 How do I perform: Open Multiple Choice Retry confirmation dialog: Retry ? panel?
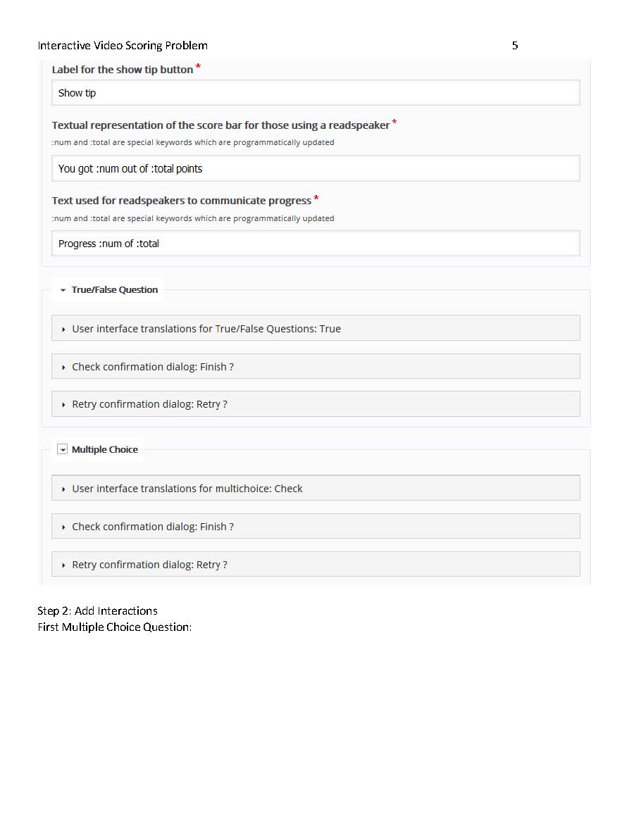[316, 565]
